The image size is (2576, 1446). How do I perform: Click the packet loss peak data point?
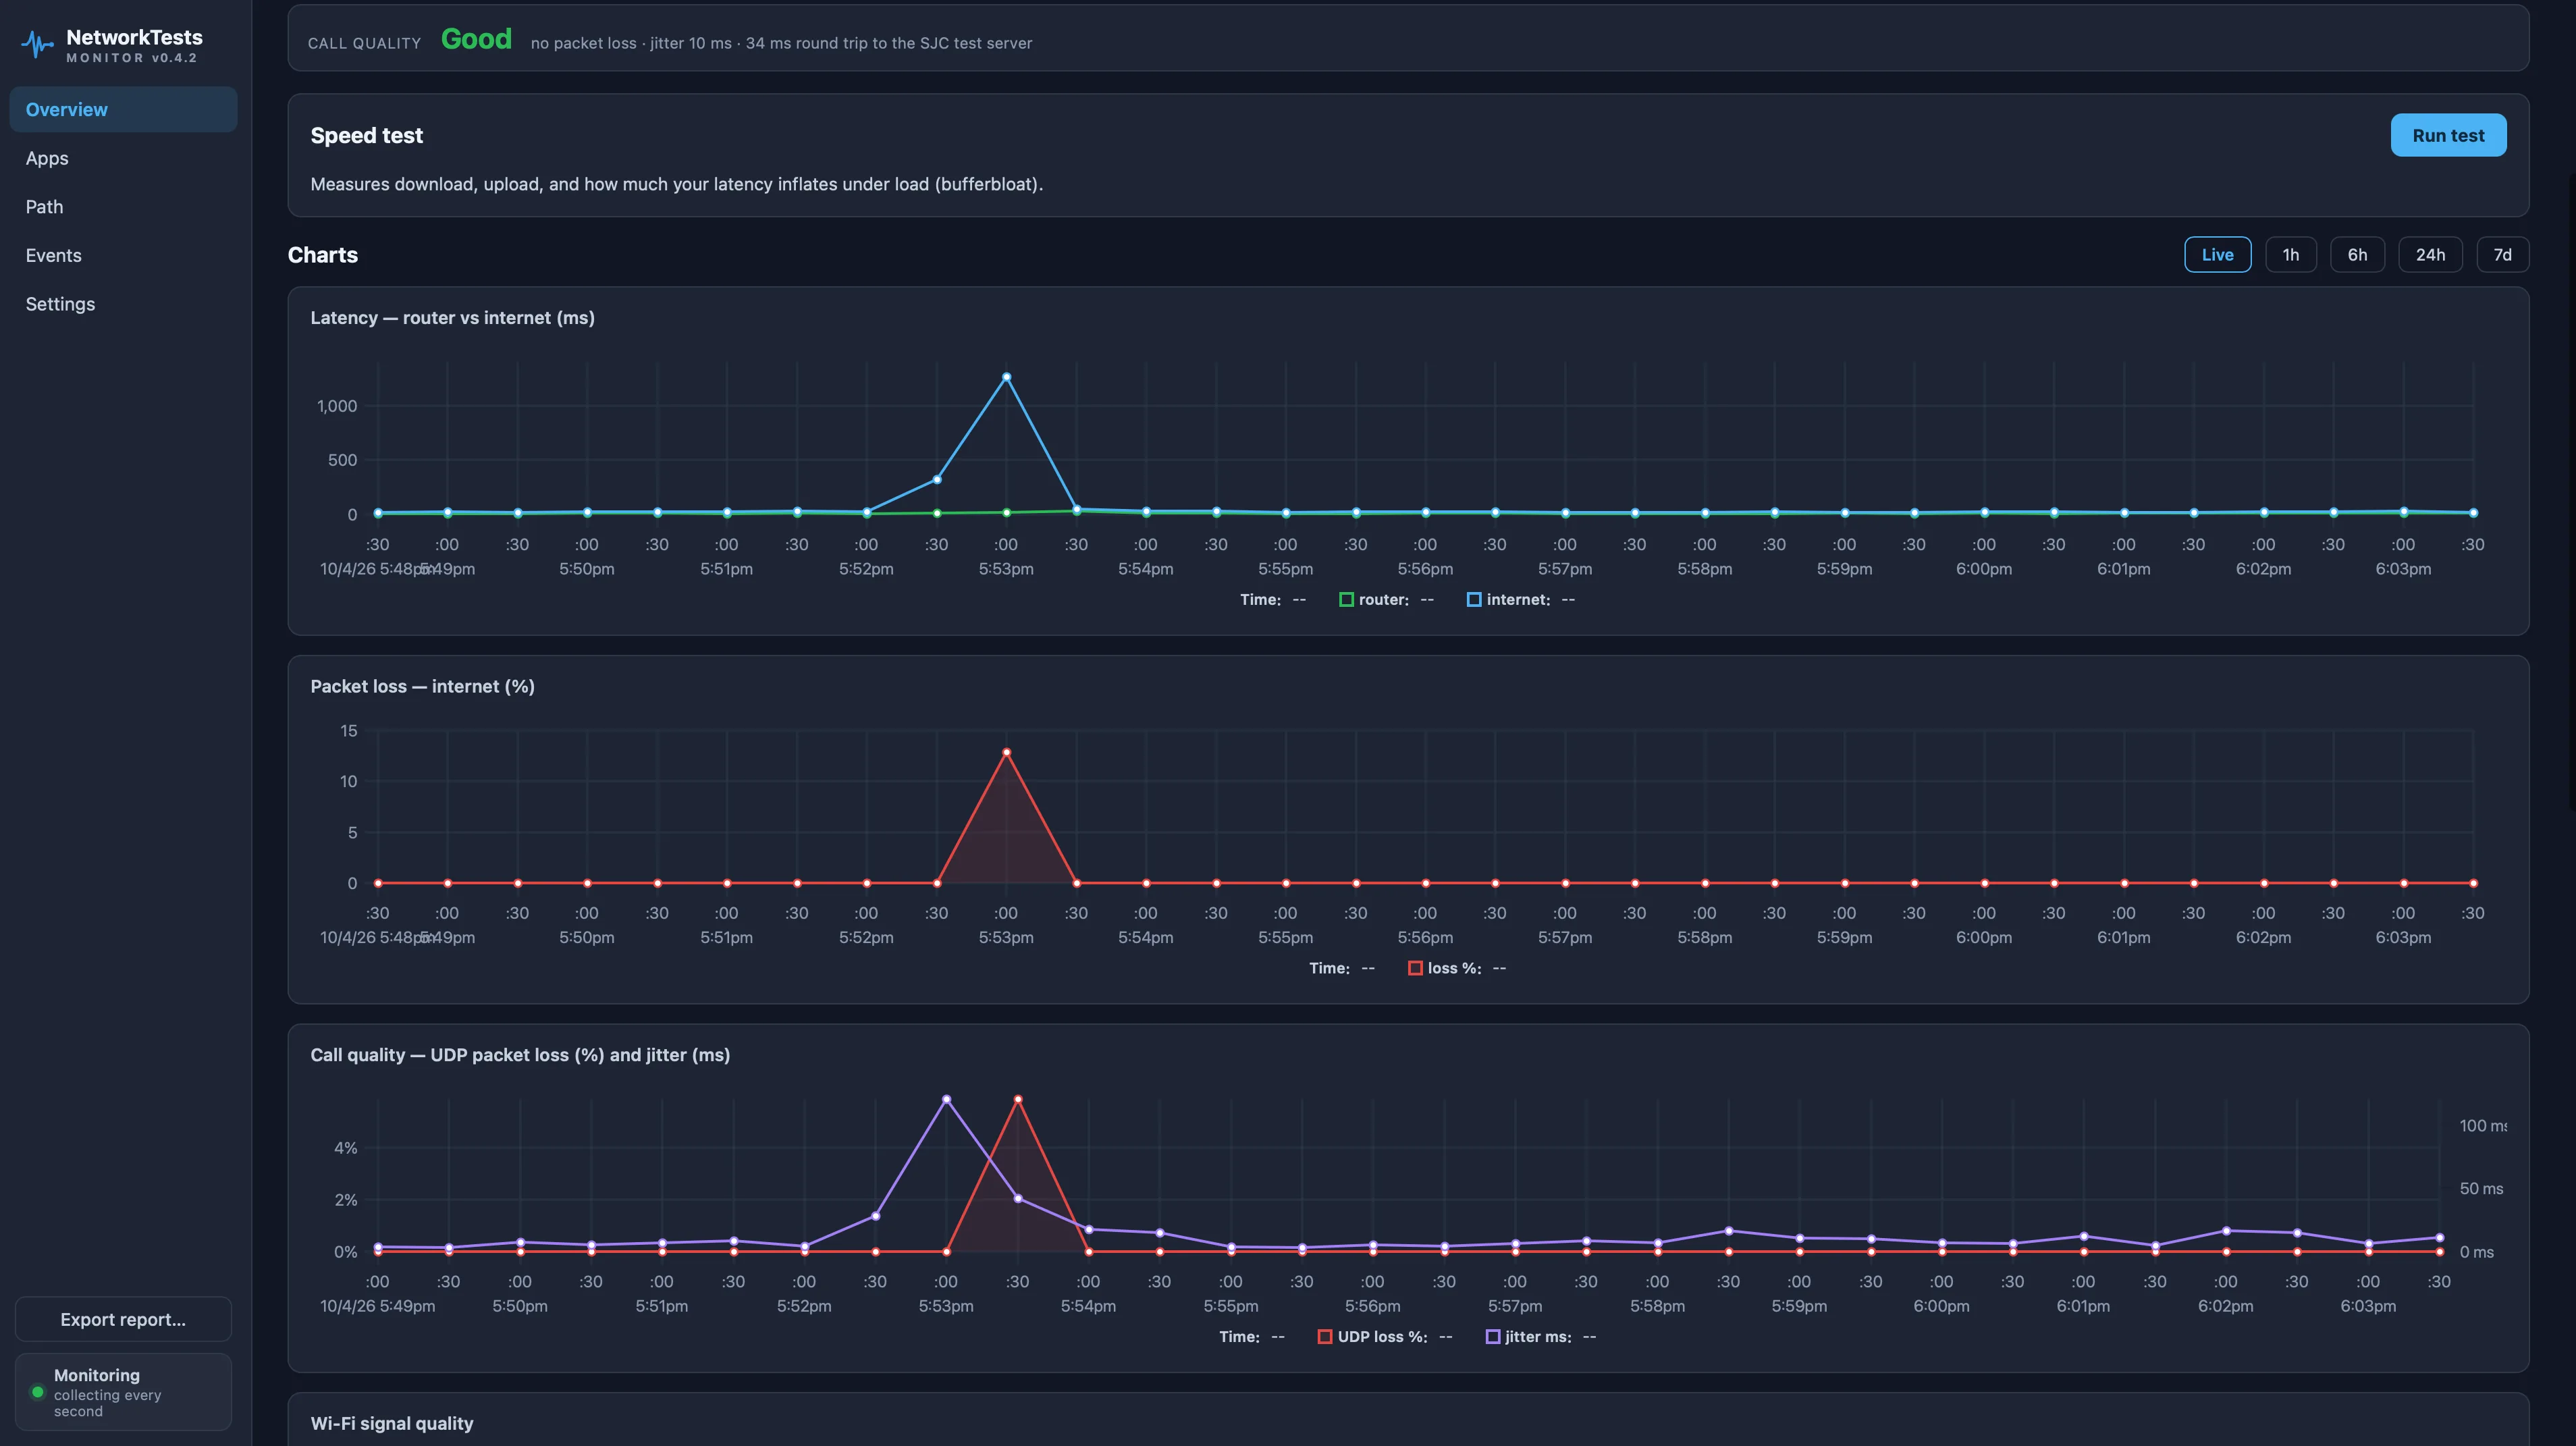click(x=1006, y=752)
